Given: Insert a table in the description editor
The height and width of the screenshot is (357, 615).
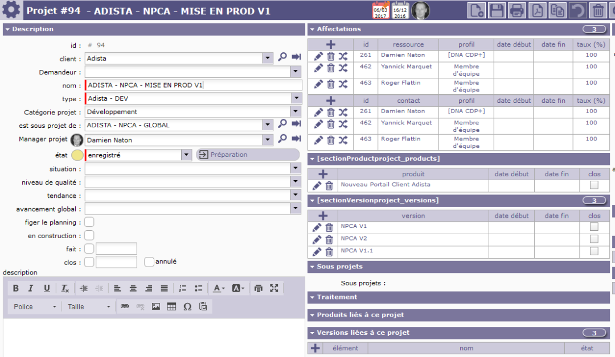Looking at the screenshot, I should click(171, 306).
